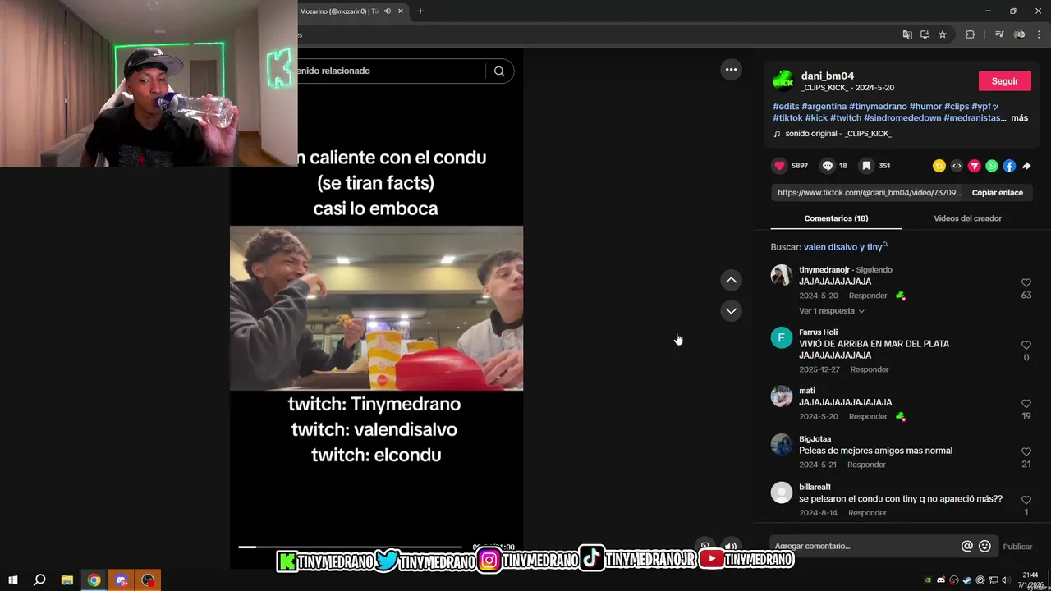Open the Chrome profile avatar

(1020, 34)
